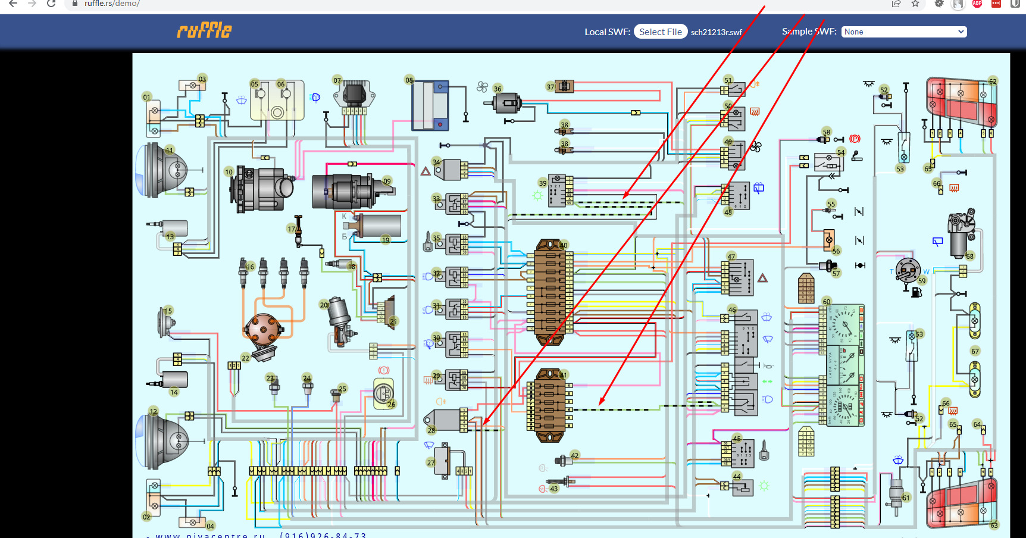Click the relay labeled 30

click(x=453, y=345)
